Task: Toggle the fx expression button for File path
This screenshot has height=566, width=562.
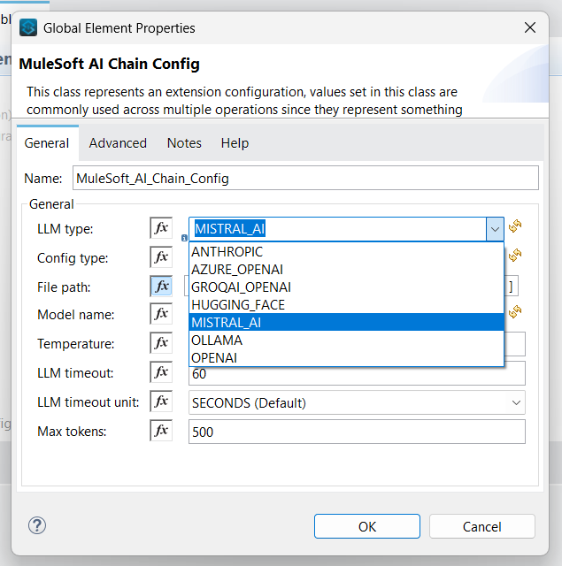Action: pyautogui.click(x=161, y=287)
